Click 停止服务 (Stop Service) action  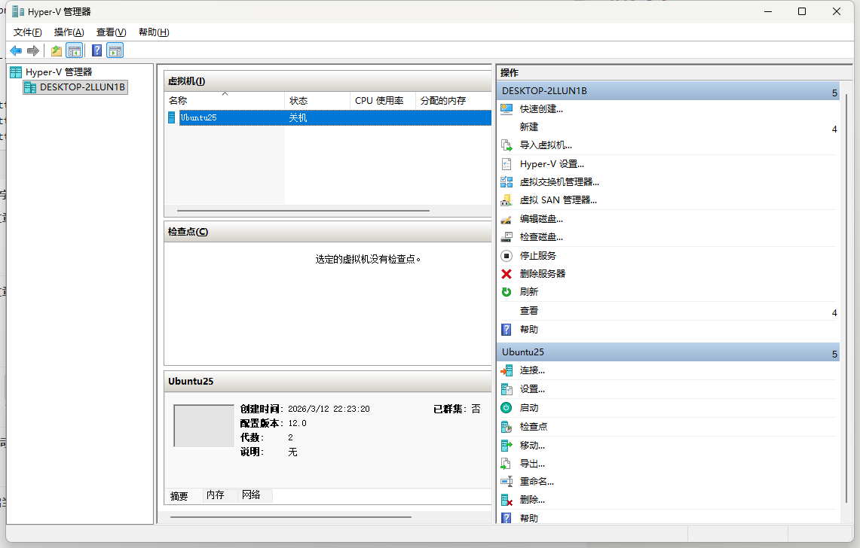pos(538,256)
